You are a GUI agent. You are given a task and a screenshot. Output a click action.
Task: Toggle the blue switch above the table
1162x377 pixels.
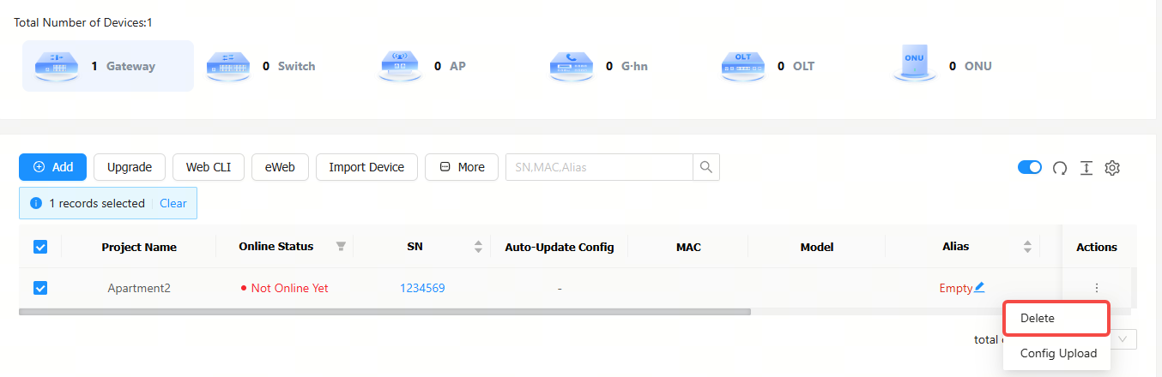(x=1030, y=167)
